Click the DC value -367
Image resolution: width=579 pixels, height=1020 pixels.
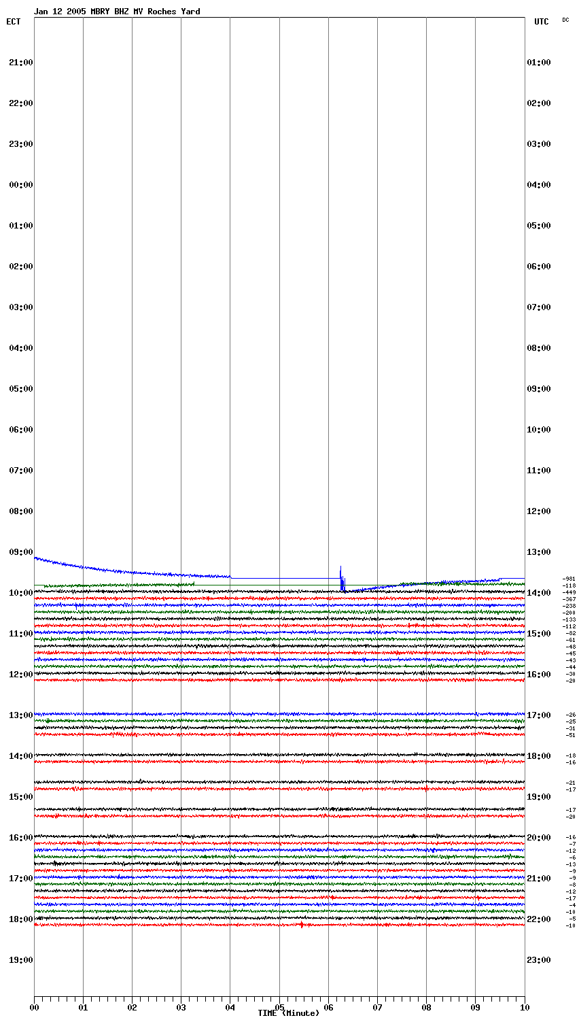point(569,599)
